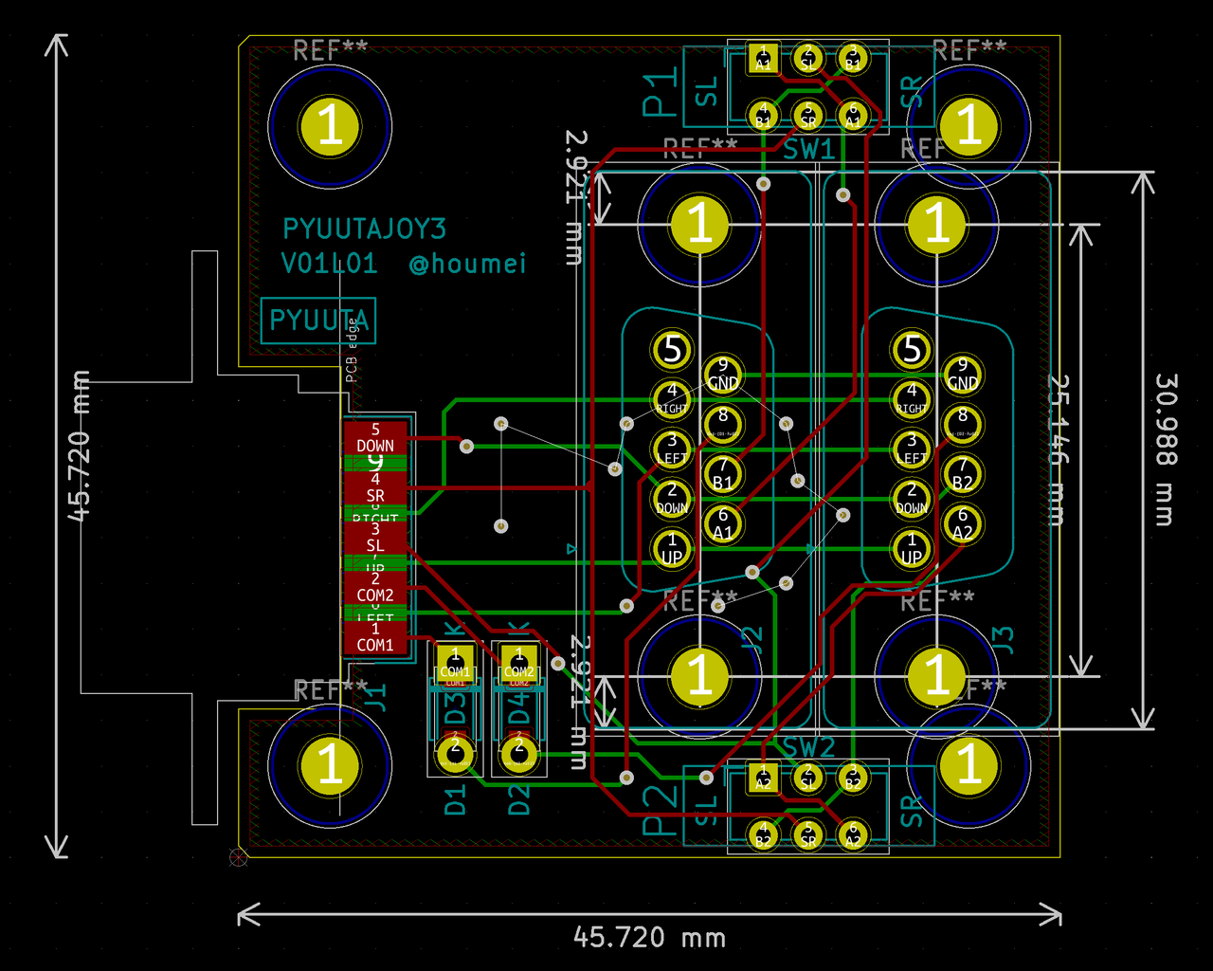1213x971 pixels.
Task: Click SW1 pad 2 SL
Action: pyautogui.click(x=807, y=58)
